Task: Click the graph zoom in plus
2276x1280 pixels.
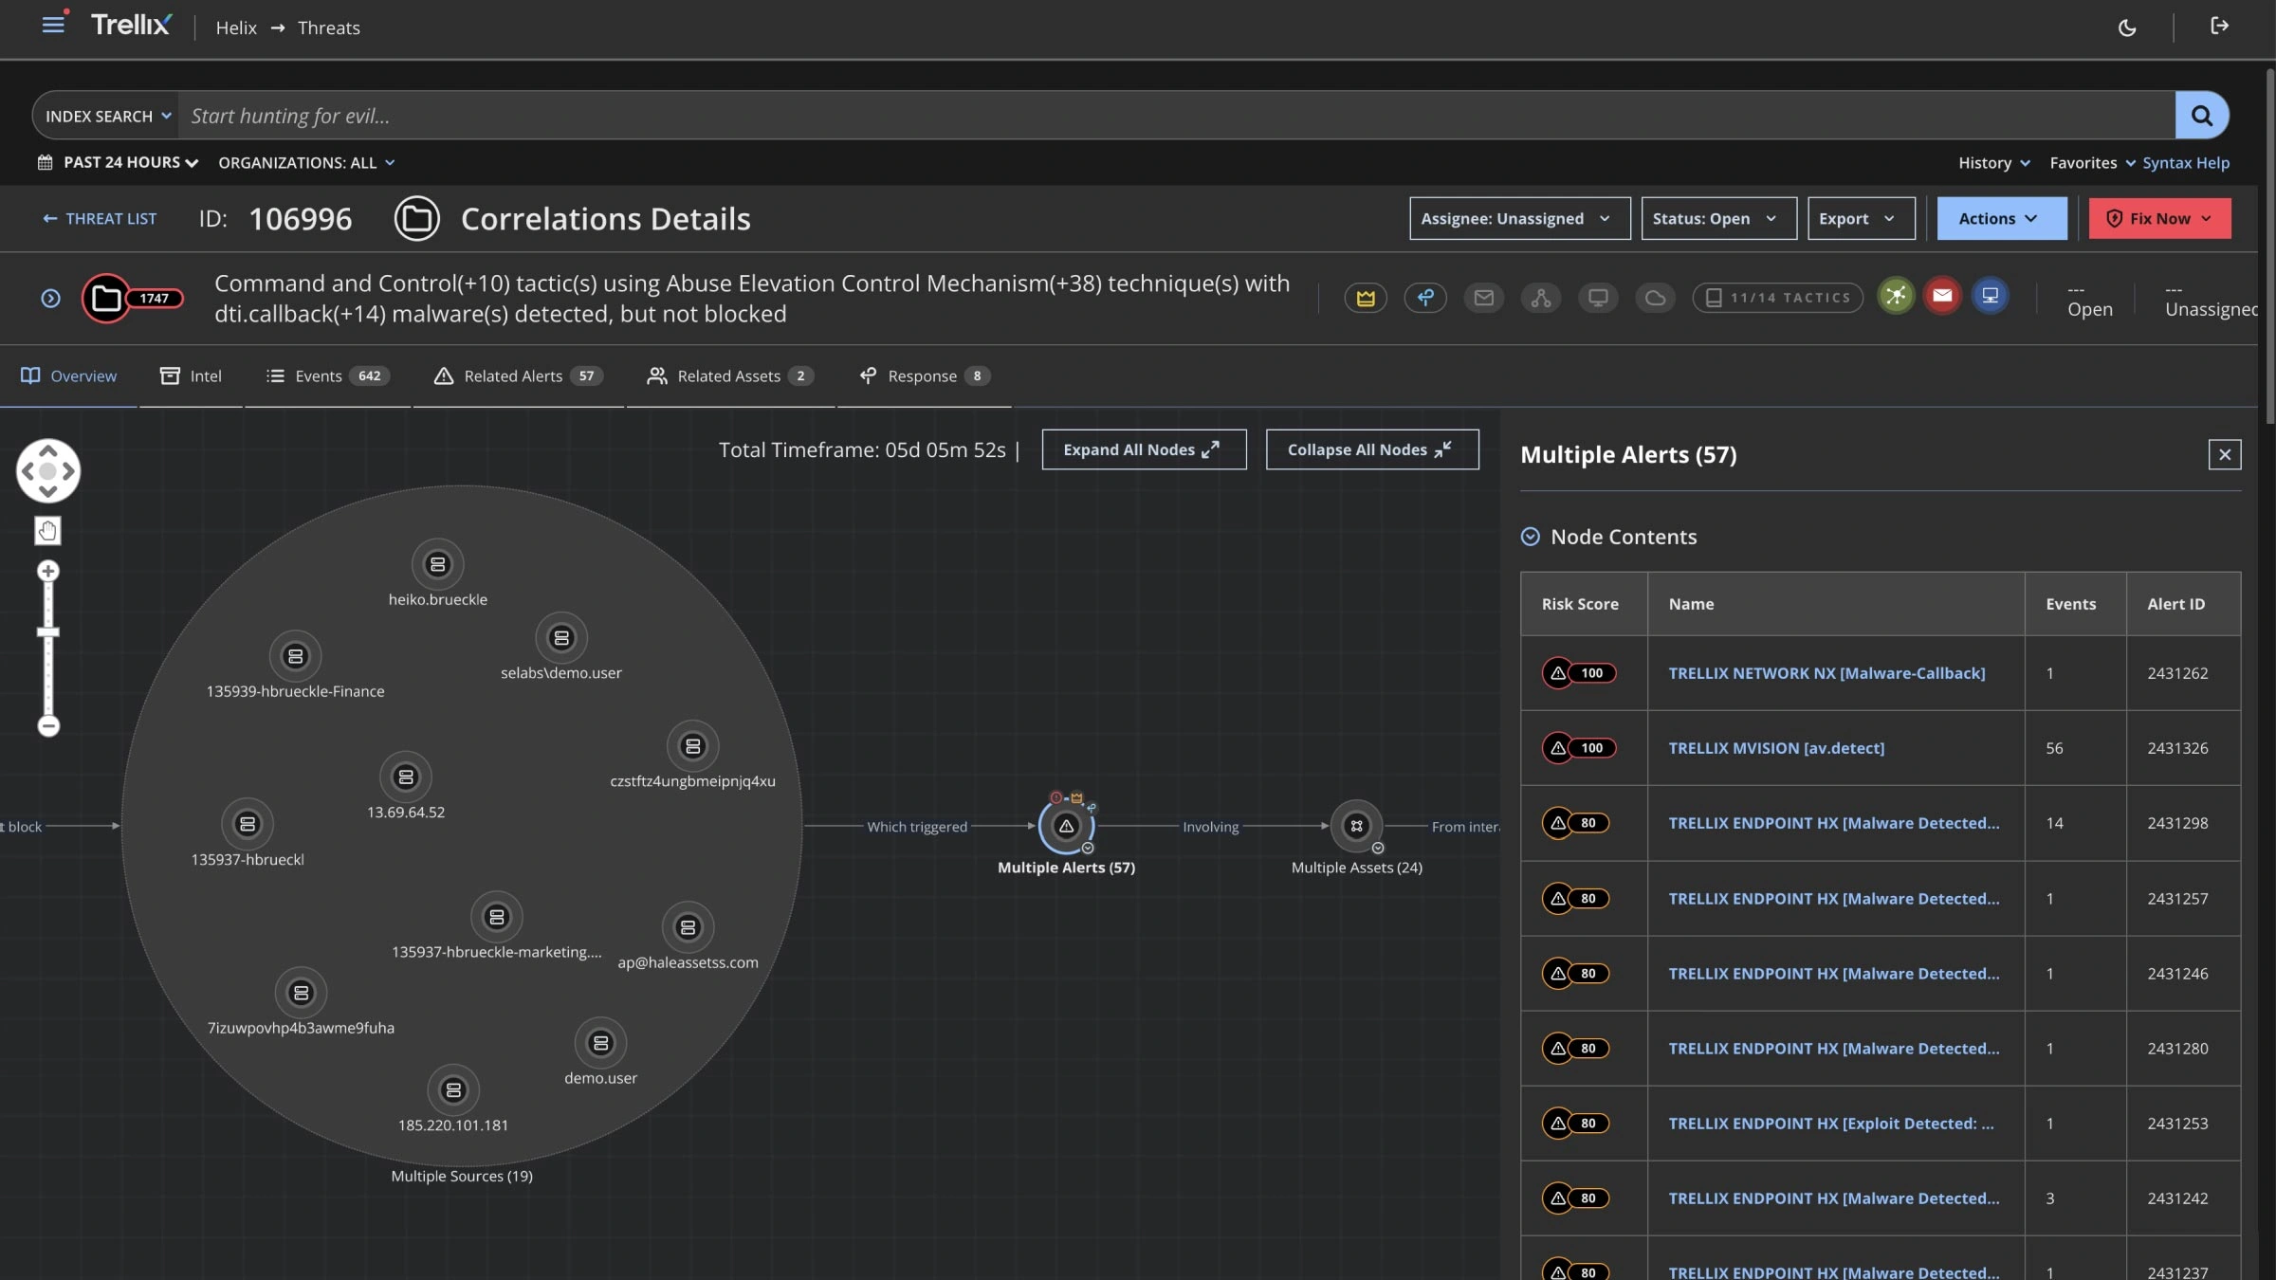Action: coord(48,571)
